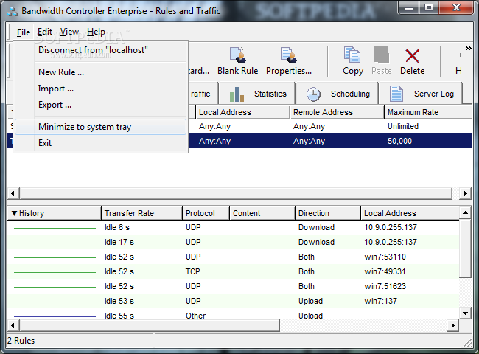Open the Help menu
The height and width of the screenshot is (354, 479).
96,32
